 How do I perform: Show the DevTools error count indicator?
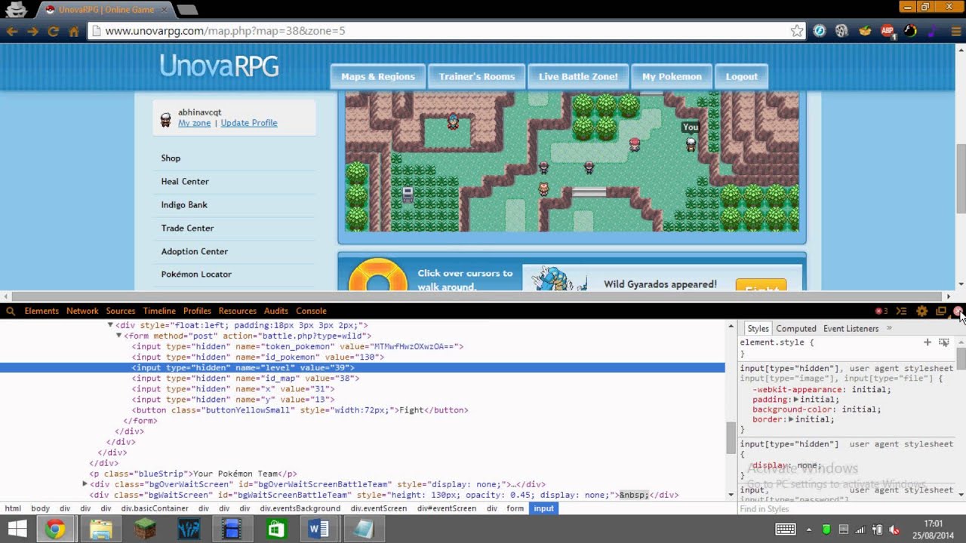(881, 311)
